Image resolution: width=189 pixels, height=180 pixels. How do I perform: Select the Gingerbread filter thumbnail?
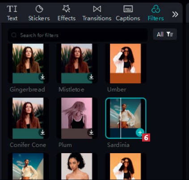pos(28,64)
